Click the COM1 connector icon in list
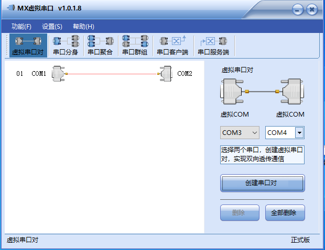This screenshot has width=325, height=250. click(x=58, y=74)
